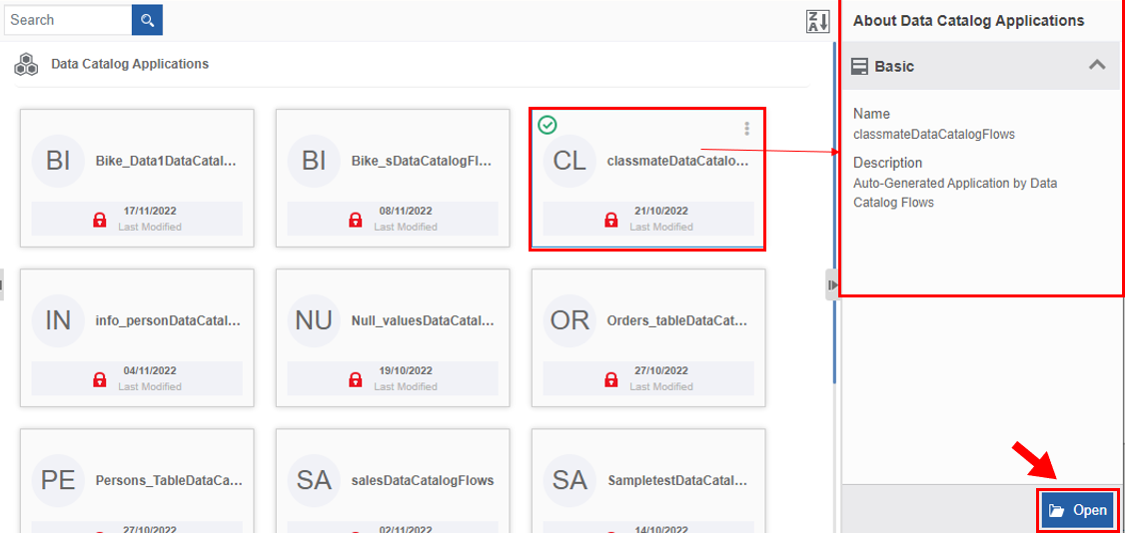Click the blue search magnifier button
The height and width of the screenshot is (533, 1127).
(147, 20)
